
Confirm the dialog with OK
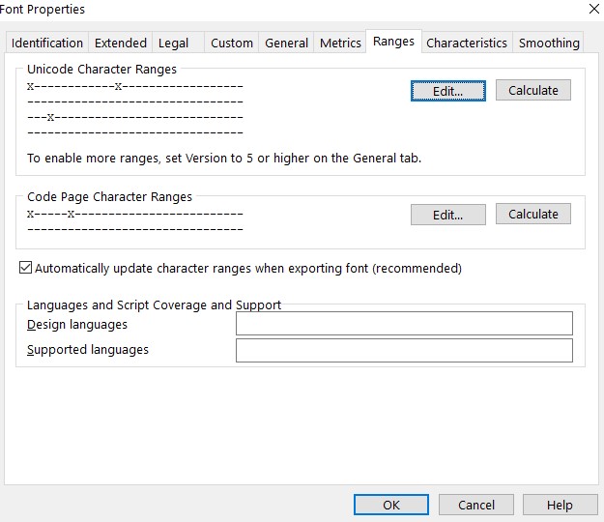391,505
